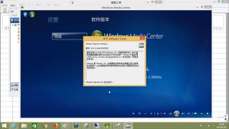
Task: Click the skip forward button in Media Center
Action: click(x=183, y=114)
